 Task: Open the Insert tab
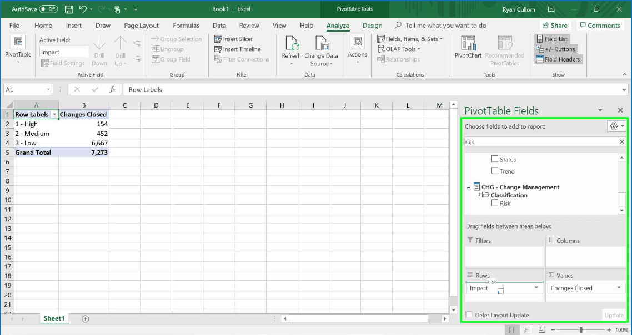coord(74,26)
